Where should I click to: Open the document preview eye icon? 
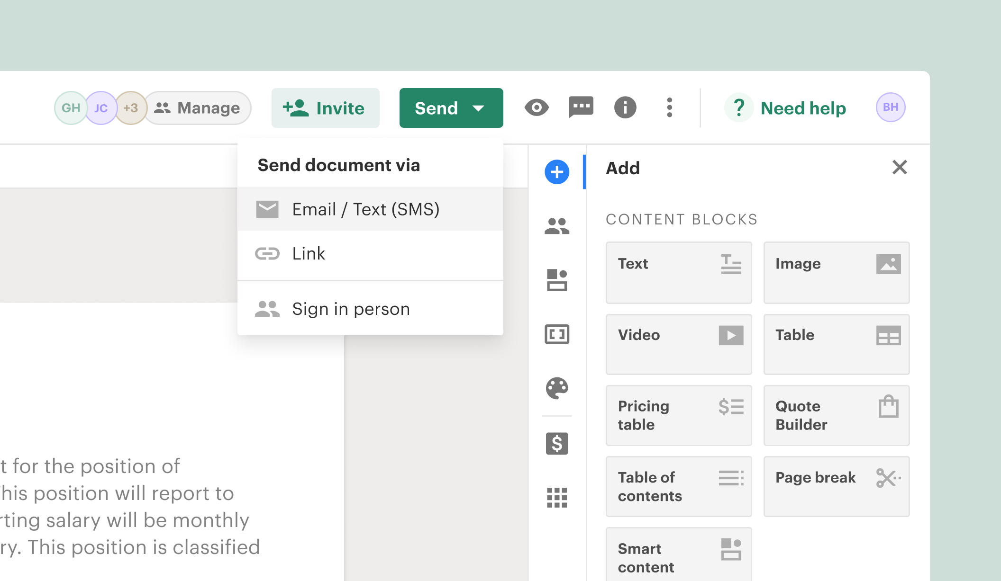537,108
